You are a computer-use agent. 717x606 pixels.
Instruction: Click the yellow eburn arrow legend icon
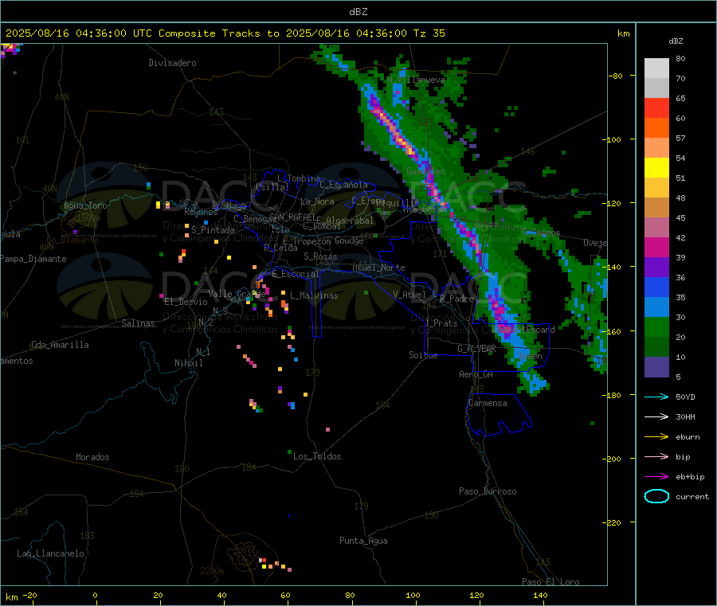656,437
